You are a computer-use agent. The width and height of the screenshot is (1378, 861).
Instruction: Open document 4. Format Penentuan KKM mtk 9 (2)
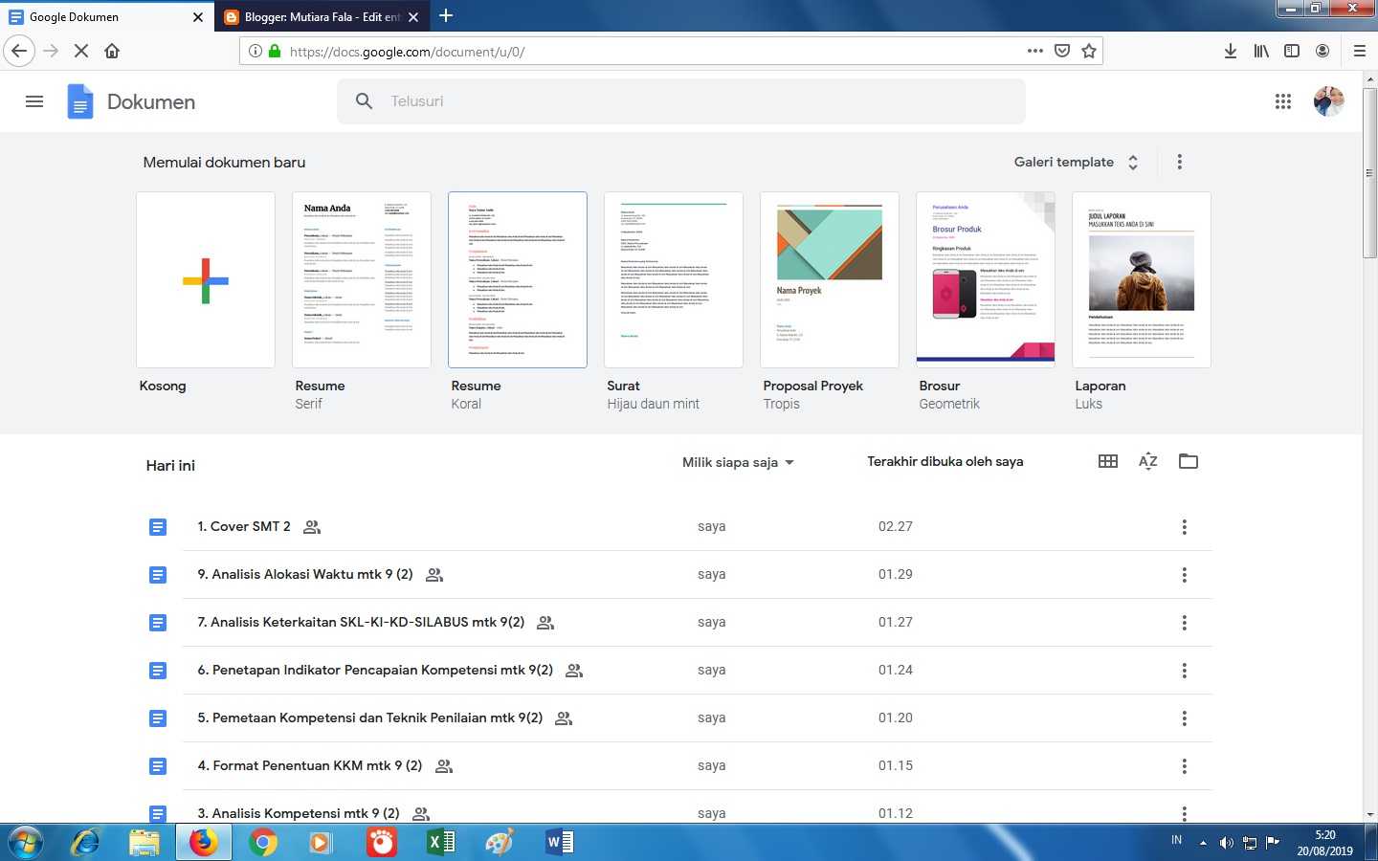click(310, 765)
